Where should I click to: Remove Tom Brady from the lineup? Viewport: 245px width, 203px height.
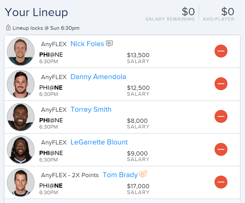pyautogui.click(x=221, y=182)
